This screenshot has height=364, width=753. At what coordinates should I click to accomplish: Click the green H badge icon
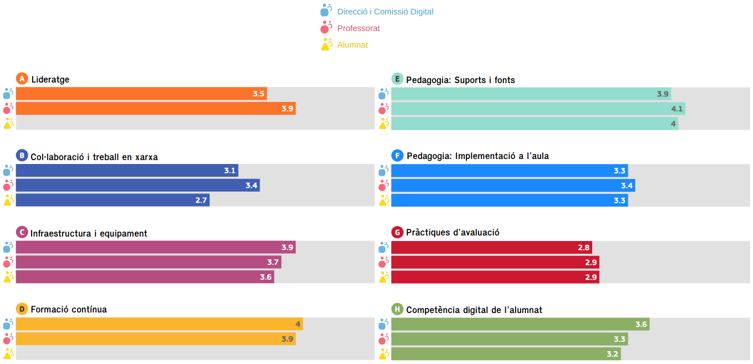[397, 309]
